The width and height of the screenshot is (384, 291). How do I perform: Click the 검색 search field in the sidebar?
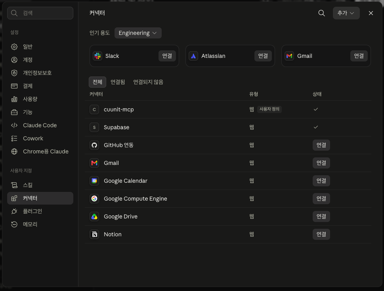40,13
